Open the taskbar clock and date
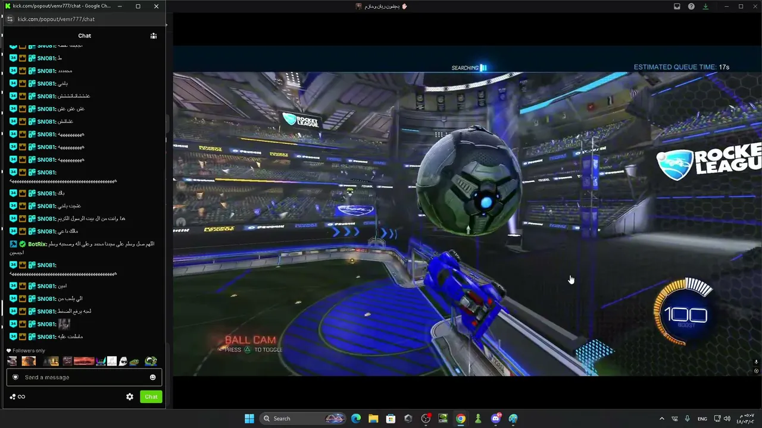762x428 pixels. pos(746,418)
